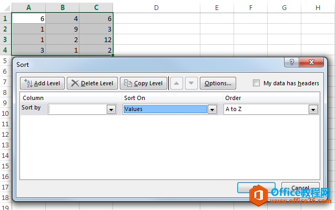The width and height of the screenshot is (335, 210).
Task: Select row 3 header
Action: (5, 39)
